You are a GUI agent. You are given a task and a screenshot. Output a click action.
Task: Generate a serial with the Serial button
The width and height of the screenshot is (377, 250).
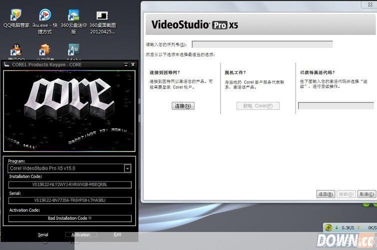[x=43, y=234]
